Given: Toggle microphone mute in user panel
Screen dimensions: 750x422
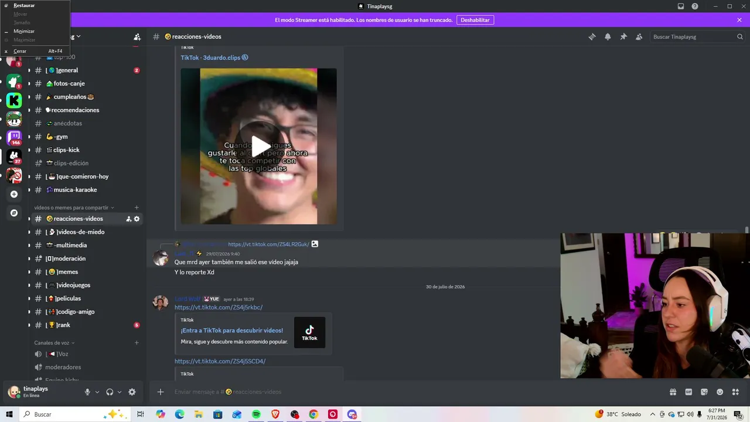Looking at the screenshot, I should tap(87, 392).
